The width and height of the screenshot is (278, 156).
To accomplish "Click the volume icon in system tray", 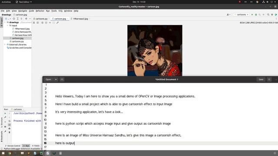I will tap(268, 2).
